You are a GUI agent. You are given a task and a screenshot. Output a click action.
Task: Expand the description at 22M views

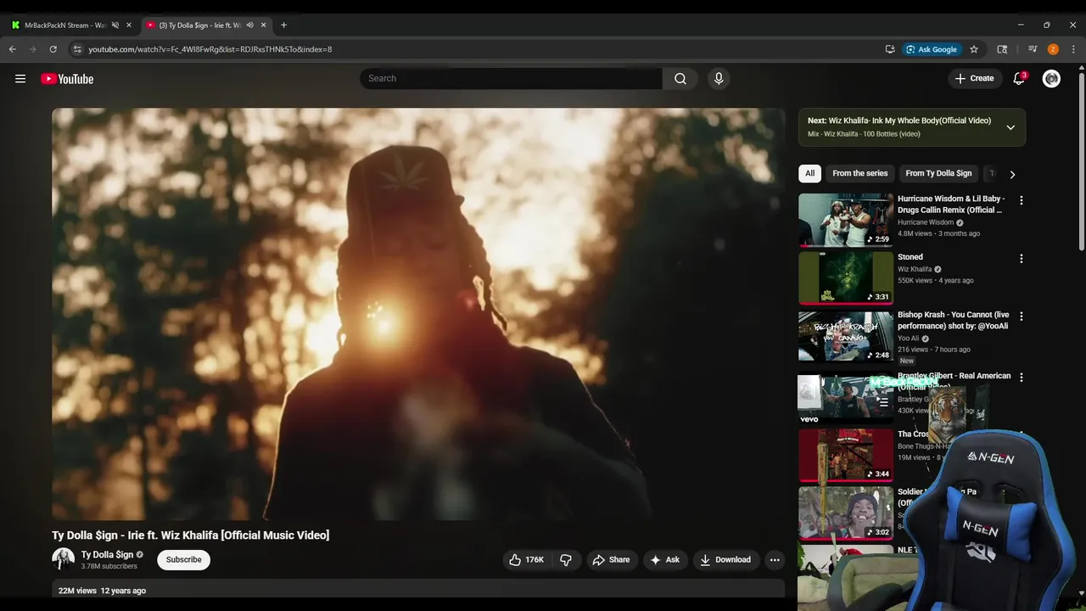click(418, 590)
